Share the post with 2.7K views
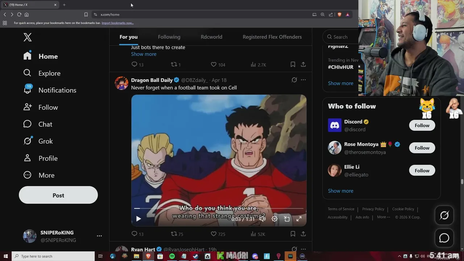The width and height of the screenshot is (464, 261). point(303,65)
